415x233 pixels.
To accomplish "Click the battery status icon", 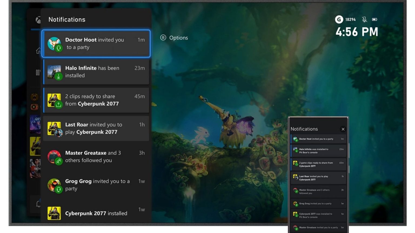I will click(x=374, y=19).
